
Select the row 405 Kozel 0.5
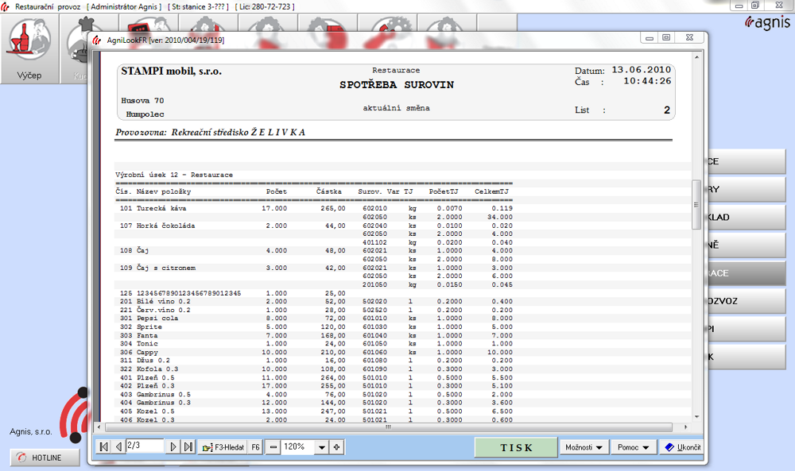point(314,411)
